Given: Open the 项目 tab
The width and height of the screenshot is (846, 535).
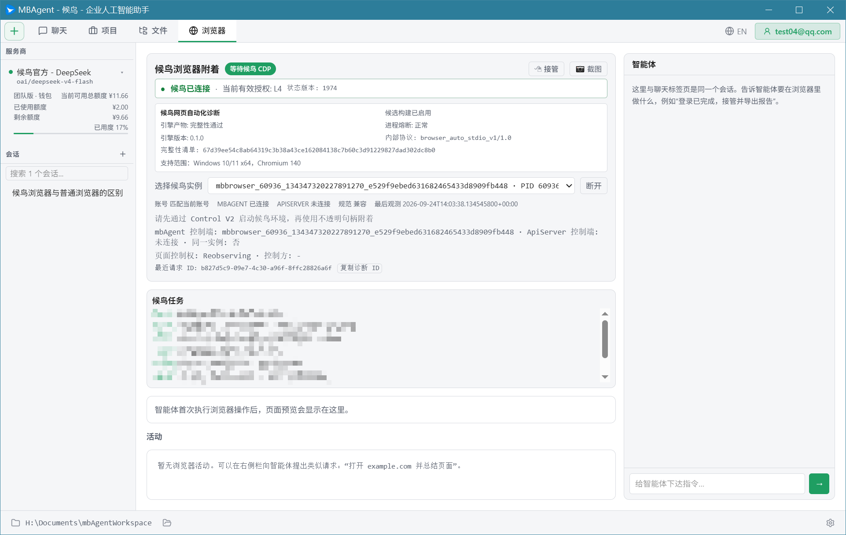Looking at the screenshot, I should point(103,31).
